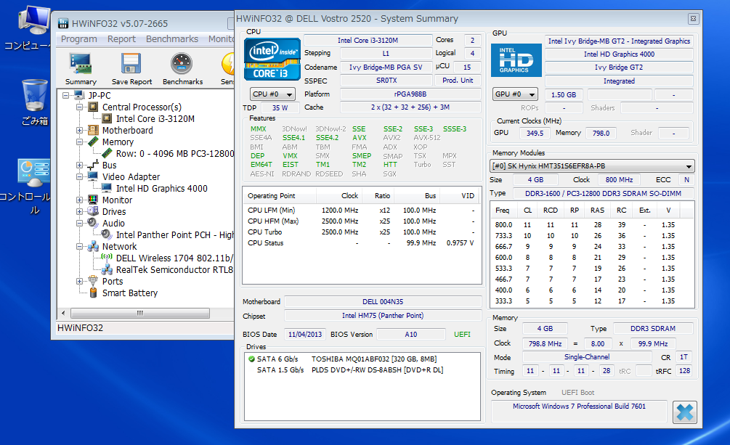The width and height of the screenshot is (730, 445).
Task: Click the Intel Core i3 logo
Action: [x=272, y=60]
